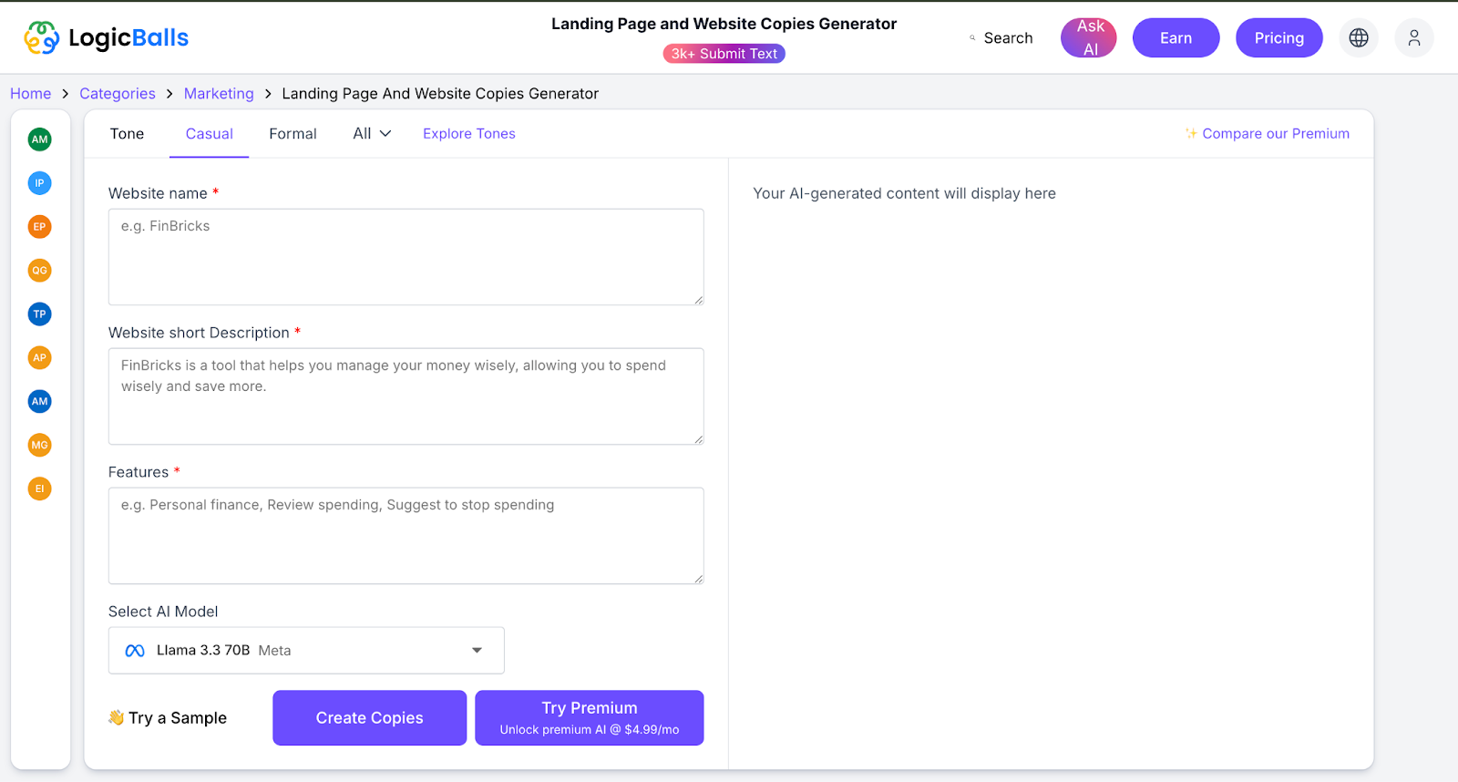Click Try a Sample
The width and height of the screenshot is (1458, 782).
click(168, 718)
